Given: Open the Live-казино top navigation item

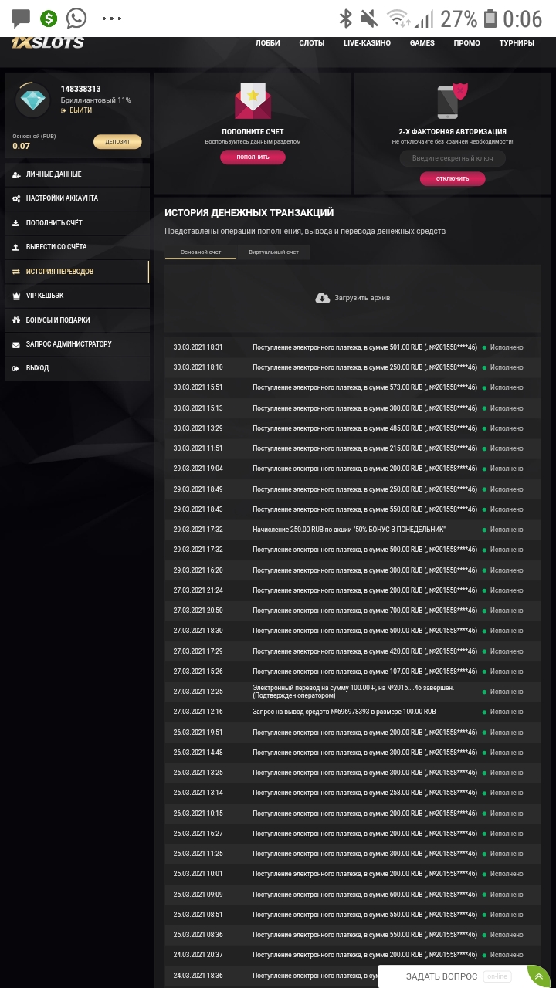Looking at the screenshot, I should click(367, 43).
